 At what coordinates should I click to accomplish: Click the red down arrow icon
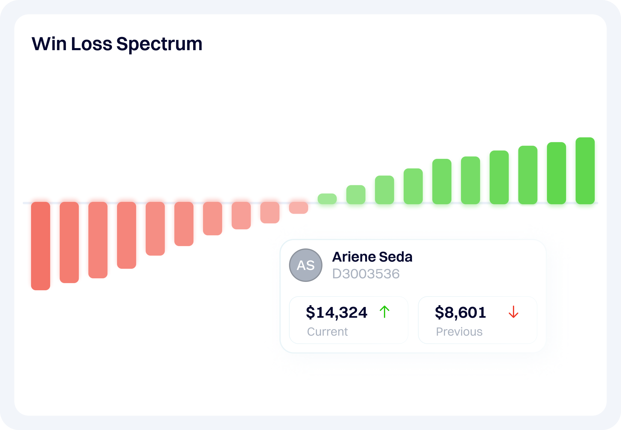click(x=513, y=312)
